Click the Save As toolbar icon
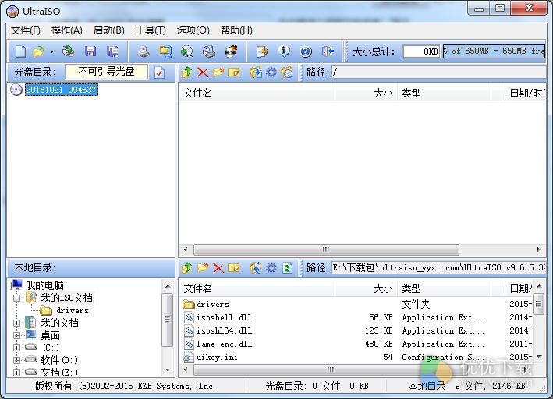 coord(112,51)
